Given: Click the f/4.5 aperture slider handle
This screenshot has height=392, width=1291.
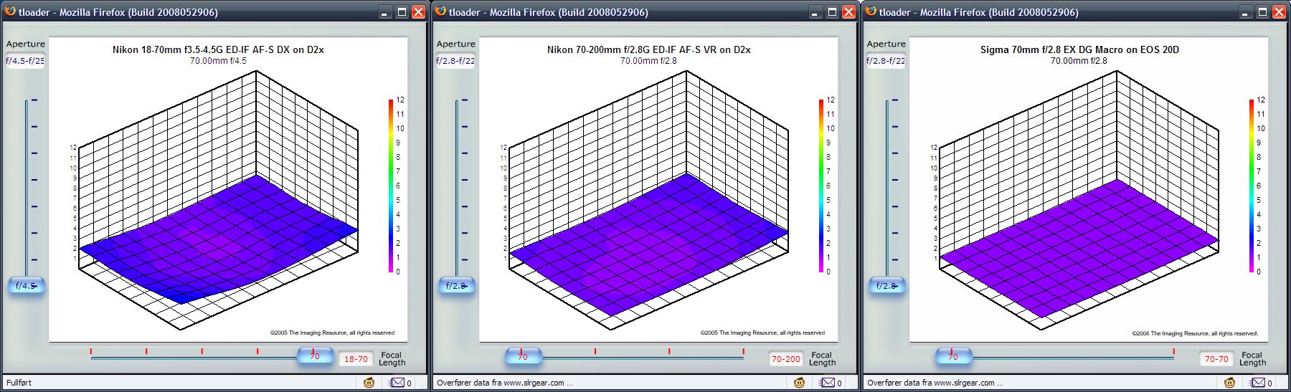Looking at the screenshot, I should point(26,285).
